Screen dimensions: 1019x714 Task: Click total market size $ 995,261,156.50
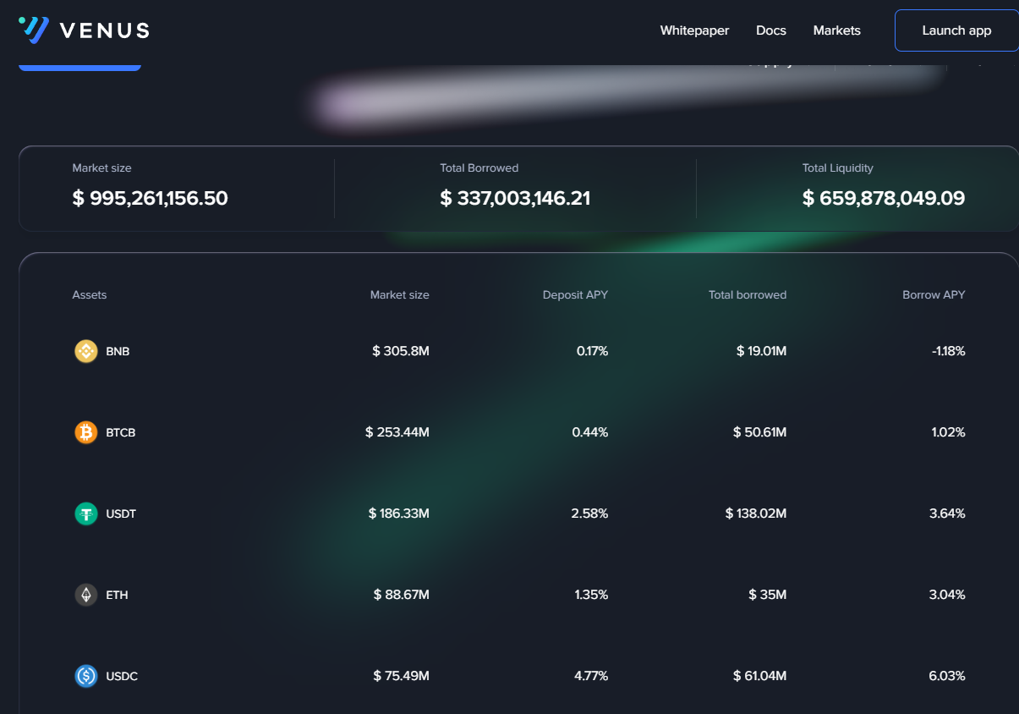pos(151,199)
